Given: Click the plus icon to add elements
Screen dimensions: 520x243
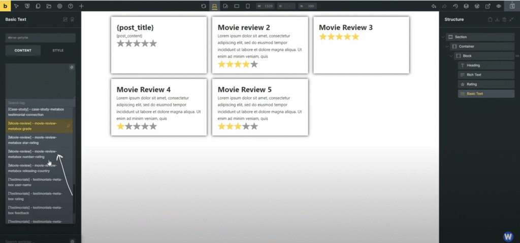Looking at the screenshot, I should (x=81, y=6).
